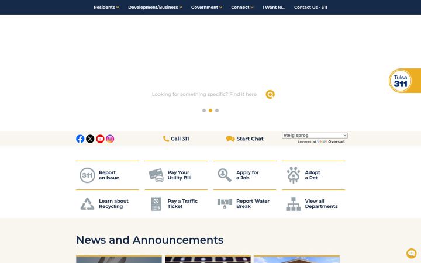
Task: Click the credit card and coins utility bill icon
Action: click(156, 175)
